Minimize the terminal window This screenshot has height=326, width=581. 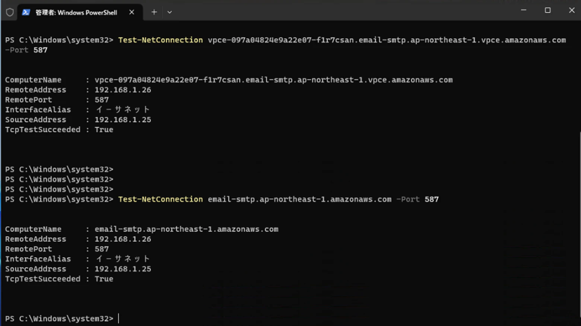click(523, 10)
